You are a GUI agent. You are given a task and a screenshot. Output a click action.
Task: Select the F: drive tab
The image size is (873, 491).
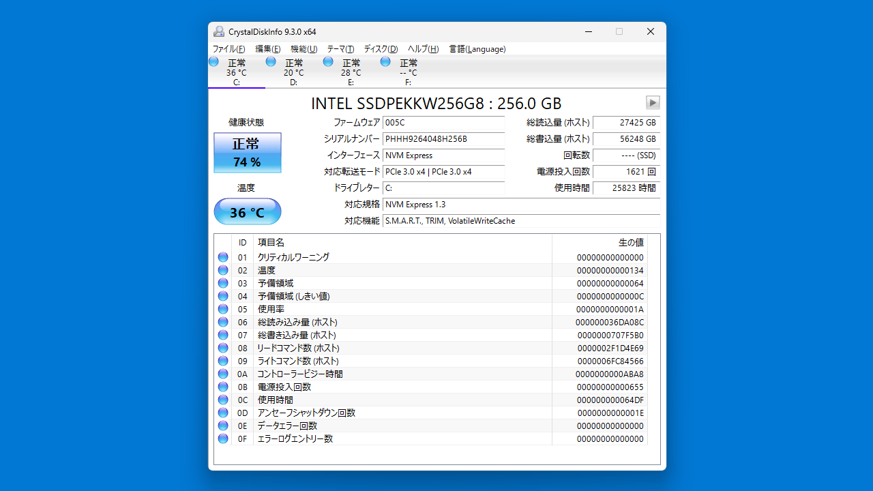pyautogui.click(x=409, y=72)
